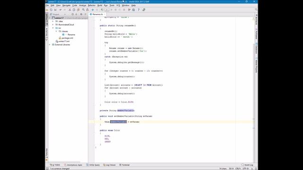The image size is (303, 170).
Task: Click the Replace toolbar icon
Action: pos(87,9)
